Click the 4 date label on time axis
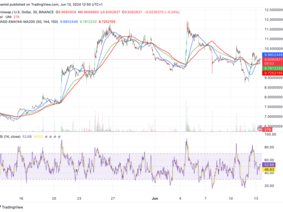This screenshot has width=283, height=212. [180, 198]
